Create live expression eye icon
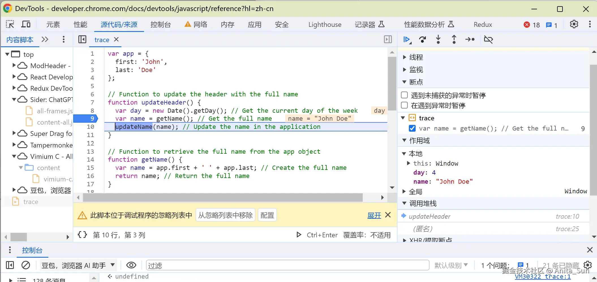The width and height of the screenshot is (597, 282). (x=131, y=265)
